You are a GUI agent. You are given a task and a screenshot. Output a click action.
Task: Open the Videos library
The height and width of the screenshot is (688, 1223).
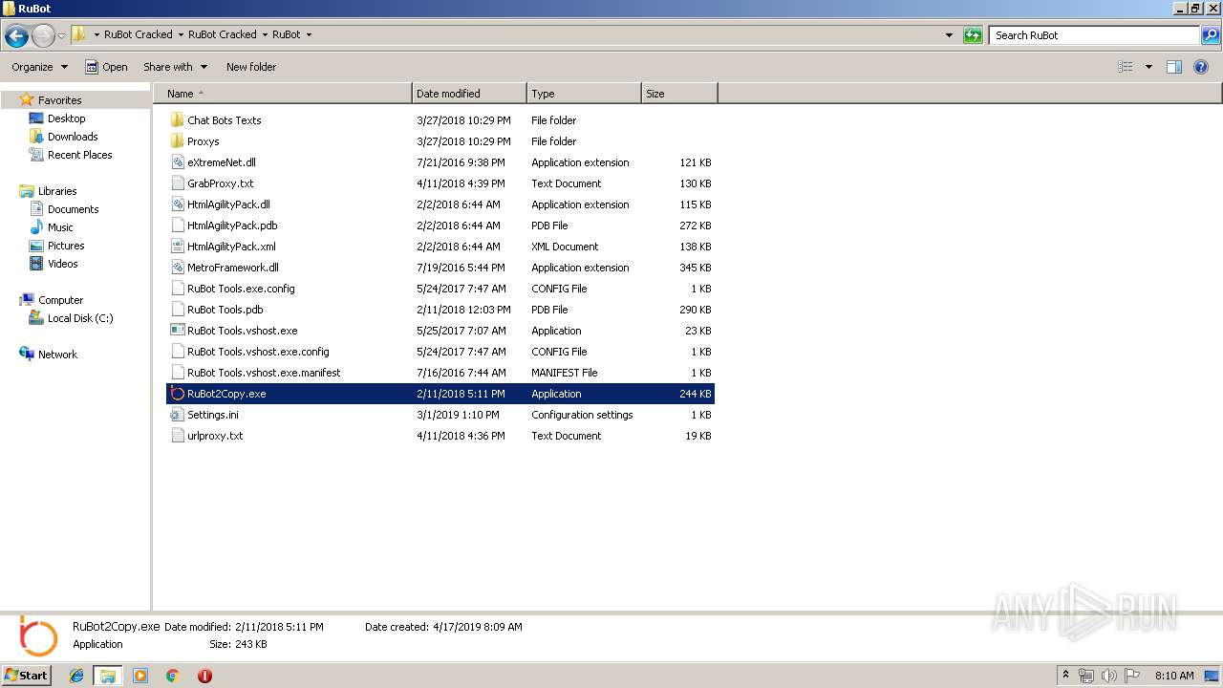coord(62,264)
